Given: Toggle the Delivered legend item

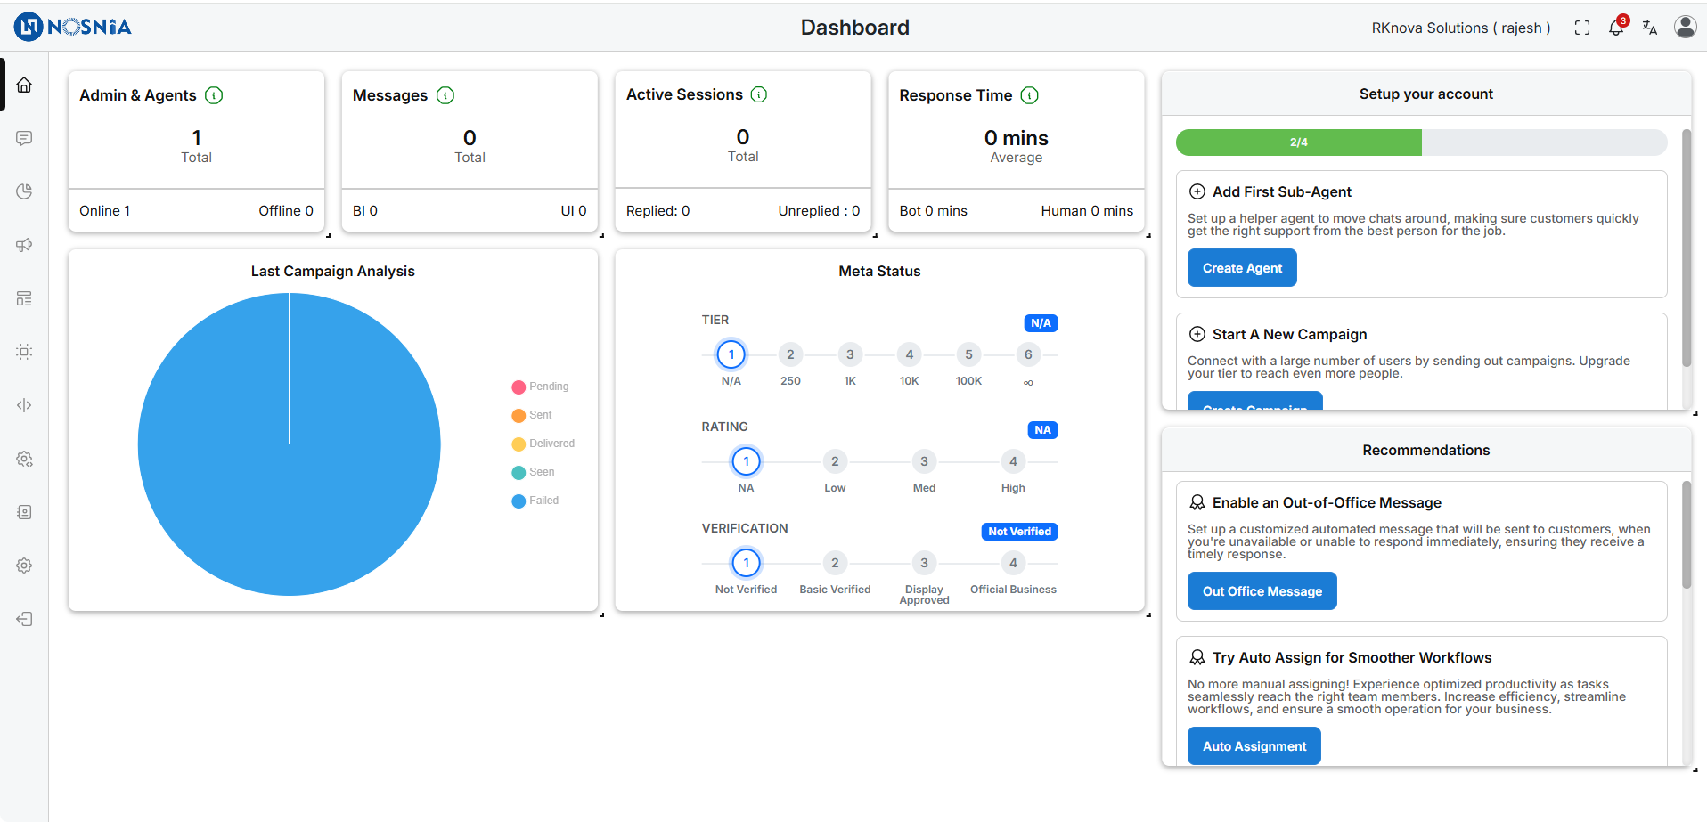Looking at the screenshot, I should pyautogui.click(x=543, y=444).
